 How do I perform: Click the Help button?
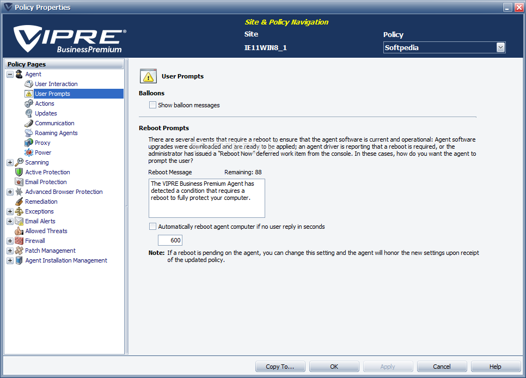(x=496, y=367)
